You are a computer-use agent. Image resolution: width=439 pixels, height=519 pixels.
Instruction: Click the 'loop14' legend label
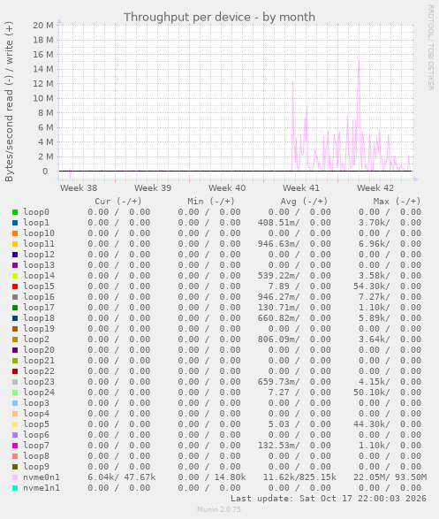[x=39, y=276]
